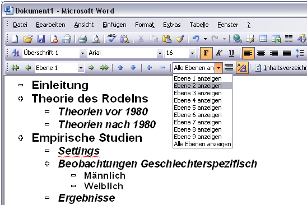Activate the Format Painter brush

[x=180, y=39]
